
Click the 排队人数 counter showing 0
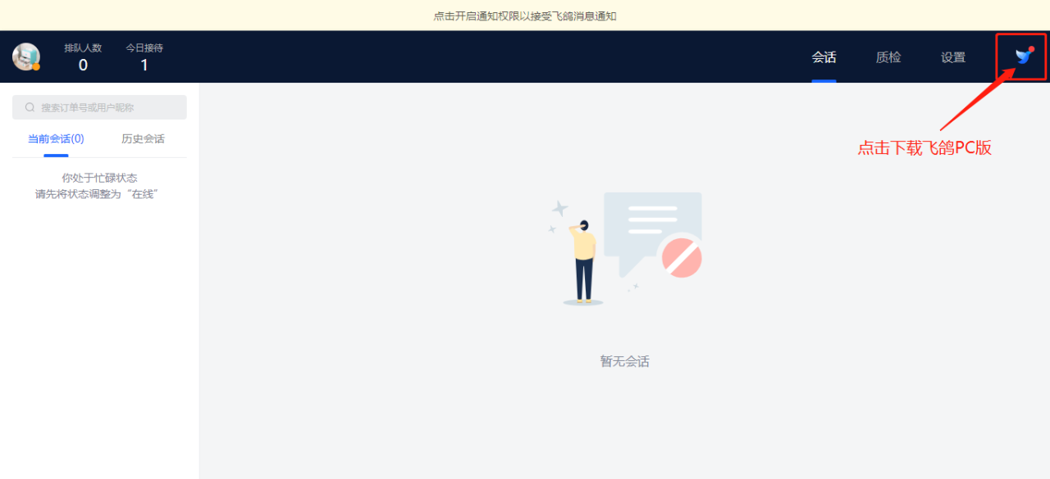click(82, 56)
